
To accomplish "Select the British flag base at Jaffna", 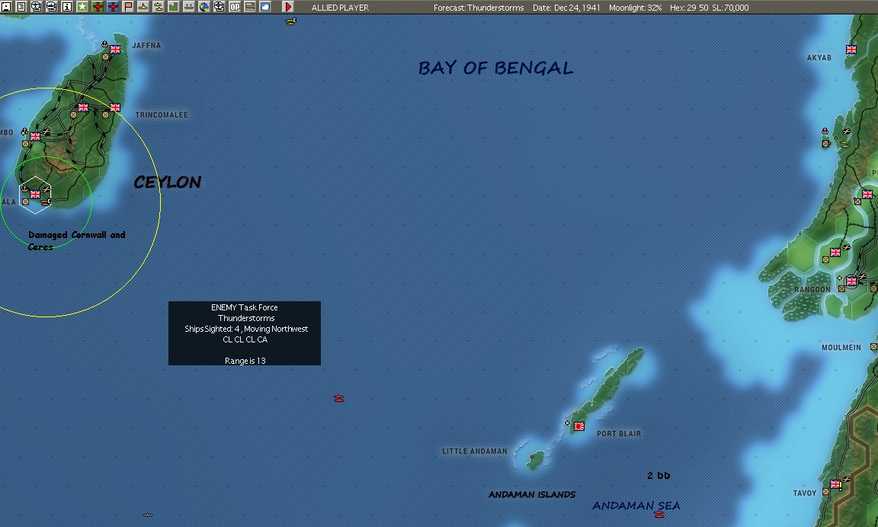I will click(115, 50).
